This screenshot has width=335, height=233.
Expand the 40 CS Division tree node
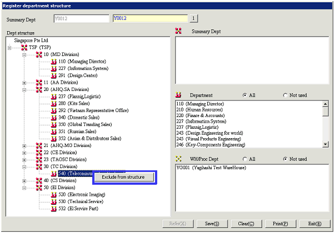[x=24, y=180]
